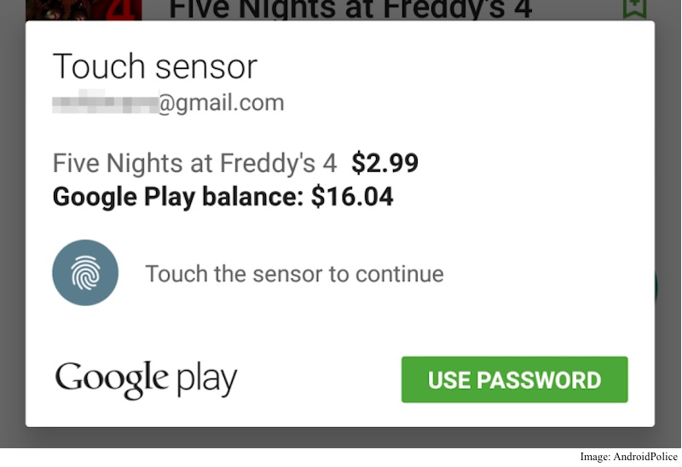Dismiss dialog via dimmed area below it
This screenshot has height=467, width=682.
tap(341, 437)
